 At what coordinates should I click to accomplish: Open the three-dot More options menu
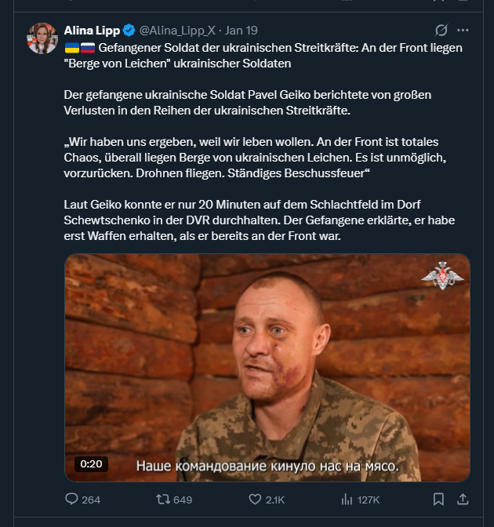(463, 31)
